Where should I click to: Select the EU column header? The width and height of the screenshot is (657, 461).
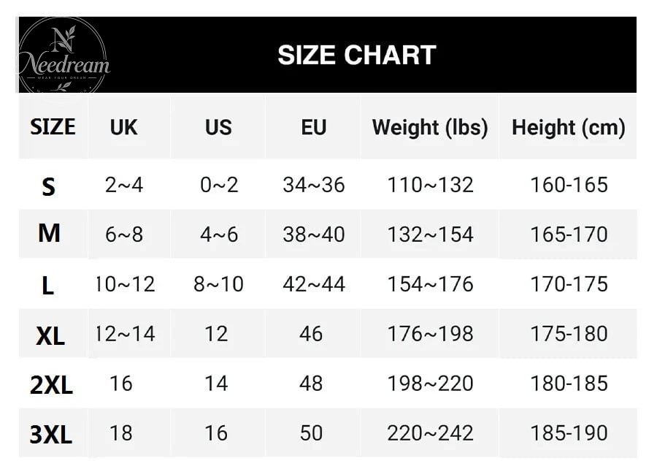(313, 127)
